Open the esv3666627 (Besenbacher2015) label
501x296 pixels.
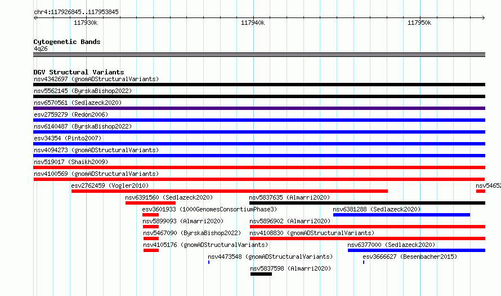410,257
